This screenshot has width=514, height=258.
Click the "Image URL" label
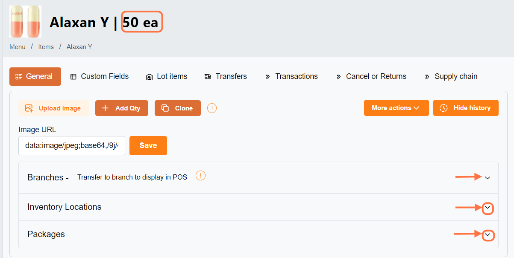(37, 130)
